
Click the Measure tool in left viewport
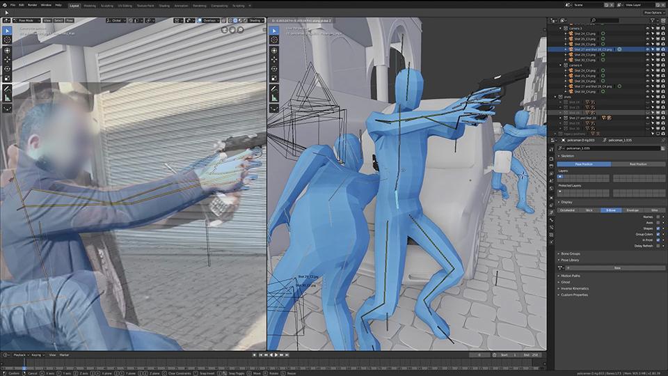(8, 98)
